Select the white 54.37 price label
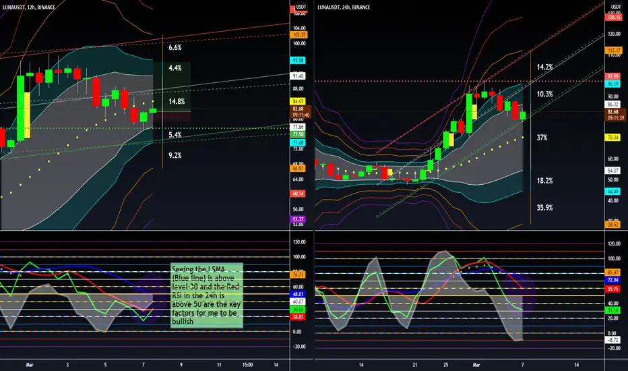 pyautogui.click(x=613, y=171)
